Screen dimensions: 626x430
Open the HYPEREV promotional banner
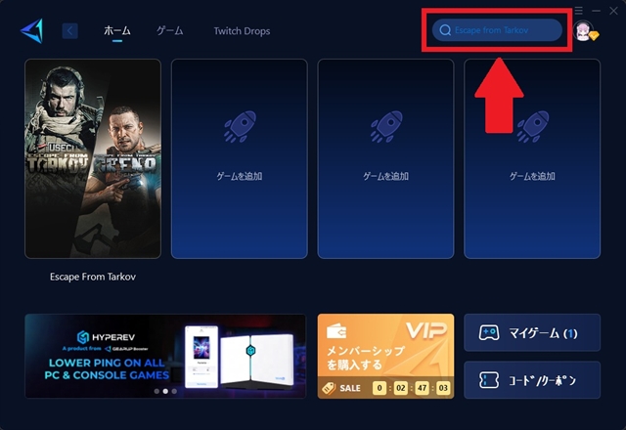click(165, 356)
